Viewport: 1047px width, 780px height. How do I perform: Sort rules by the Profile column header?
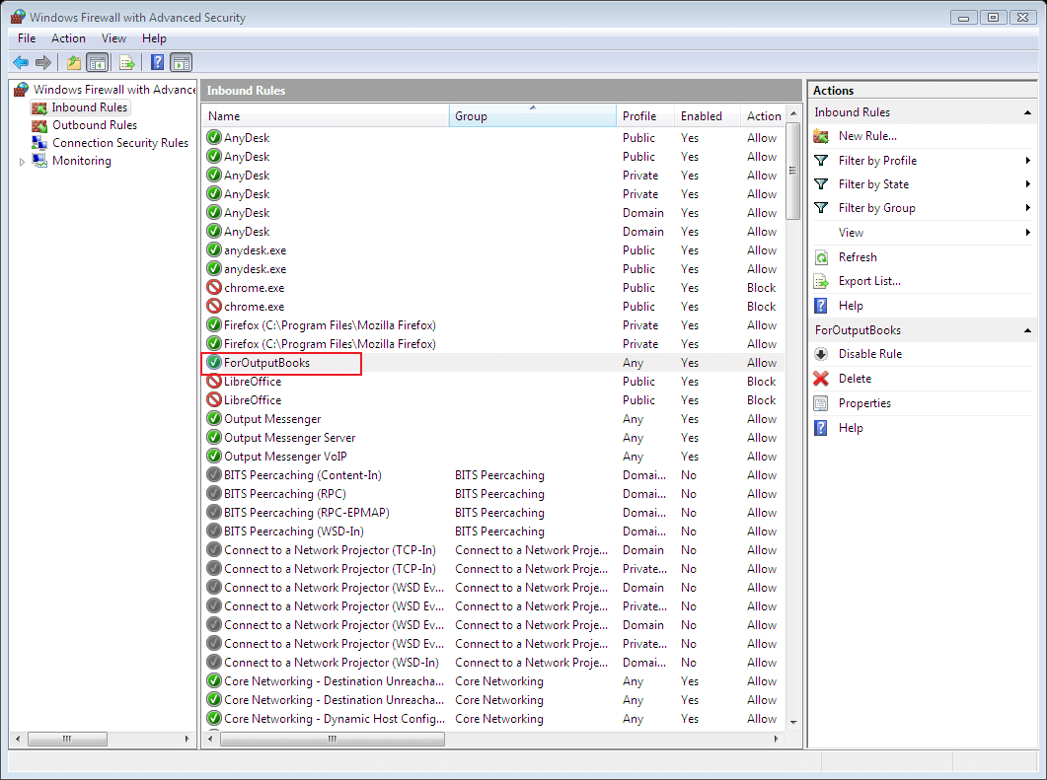tap(645, 116)
